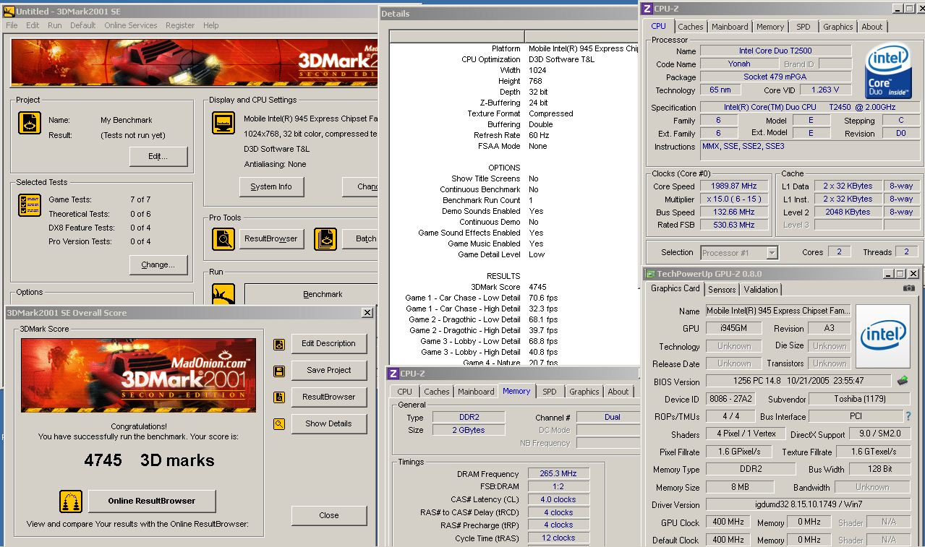The width and height of the screenshot is (925, 547).
Task: Open the Validation tab in GPU-Z
Action: (x=761, y=290)
